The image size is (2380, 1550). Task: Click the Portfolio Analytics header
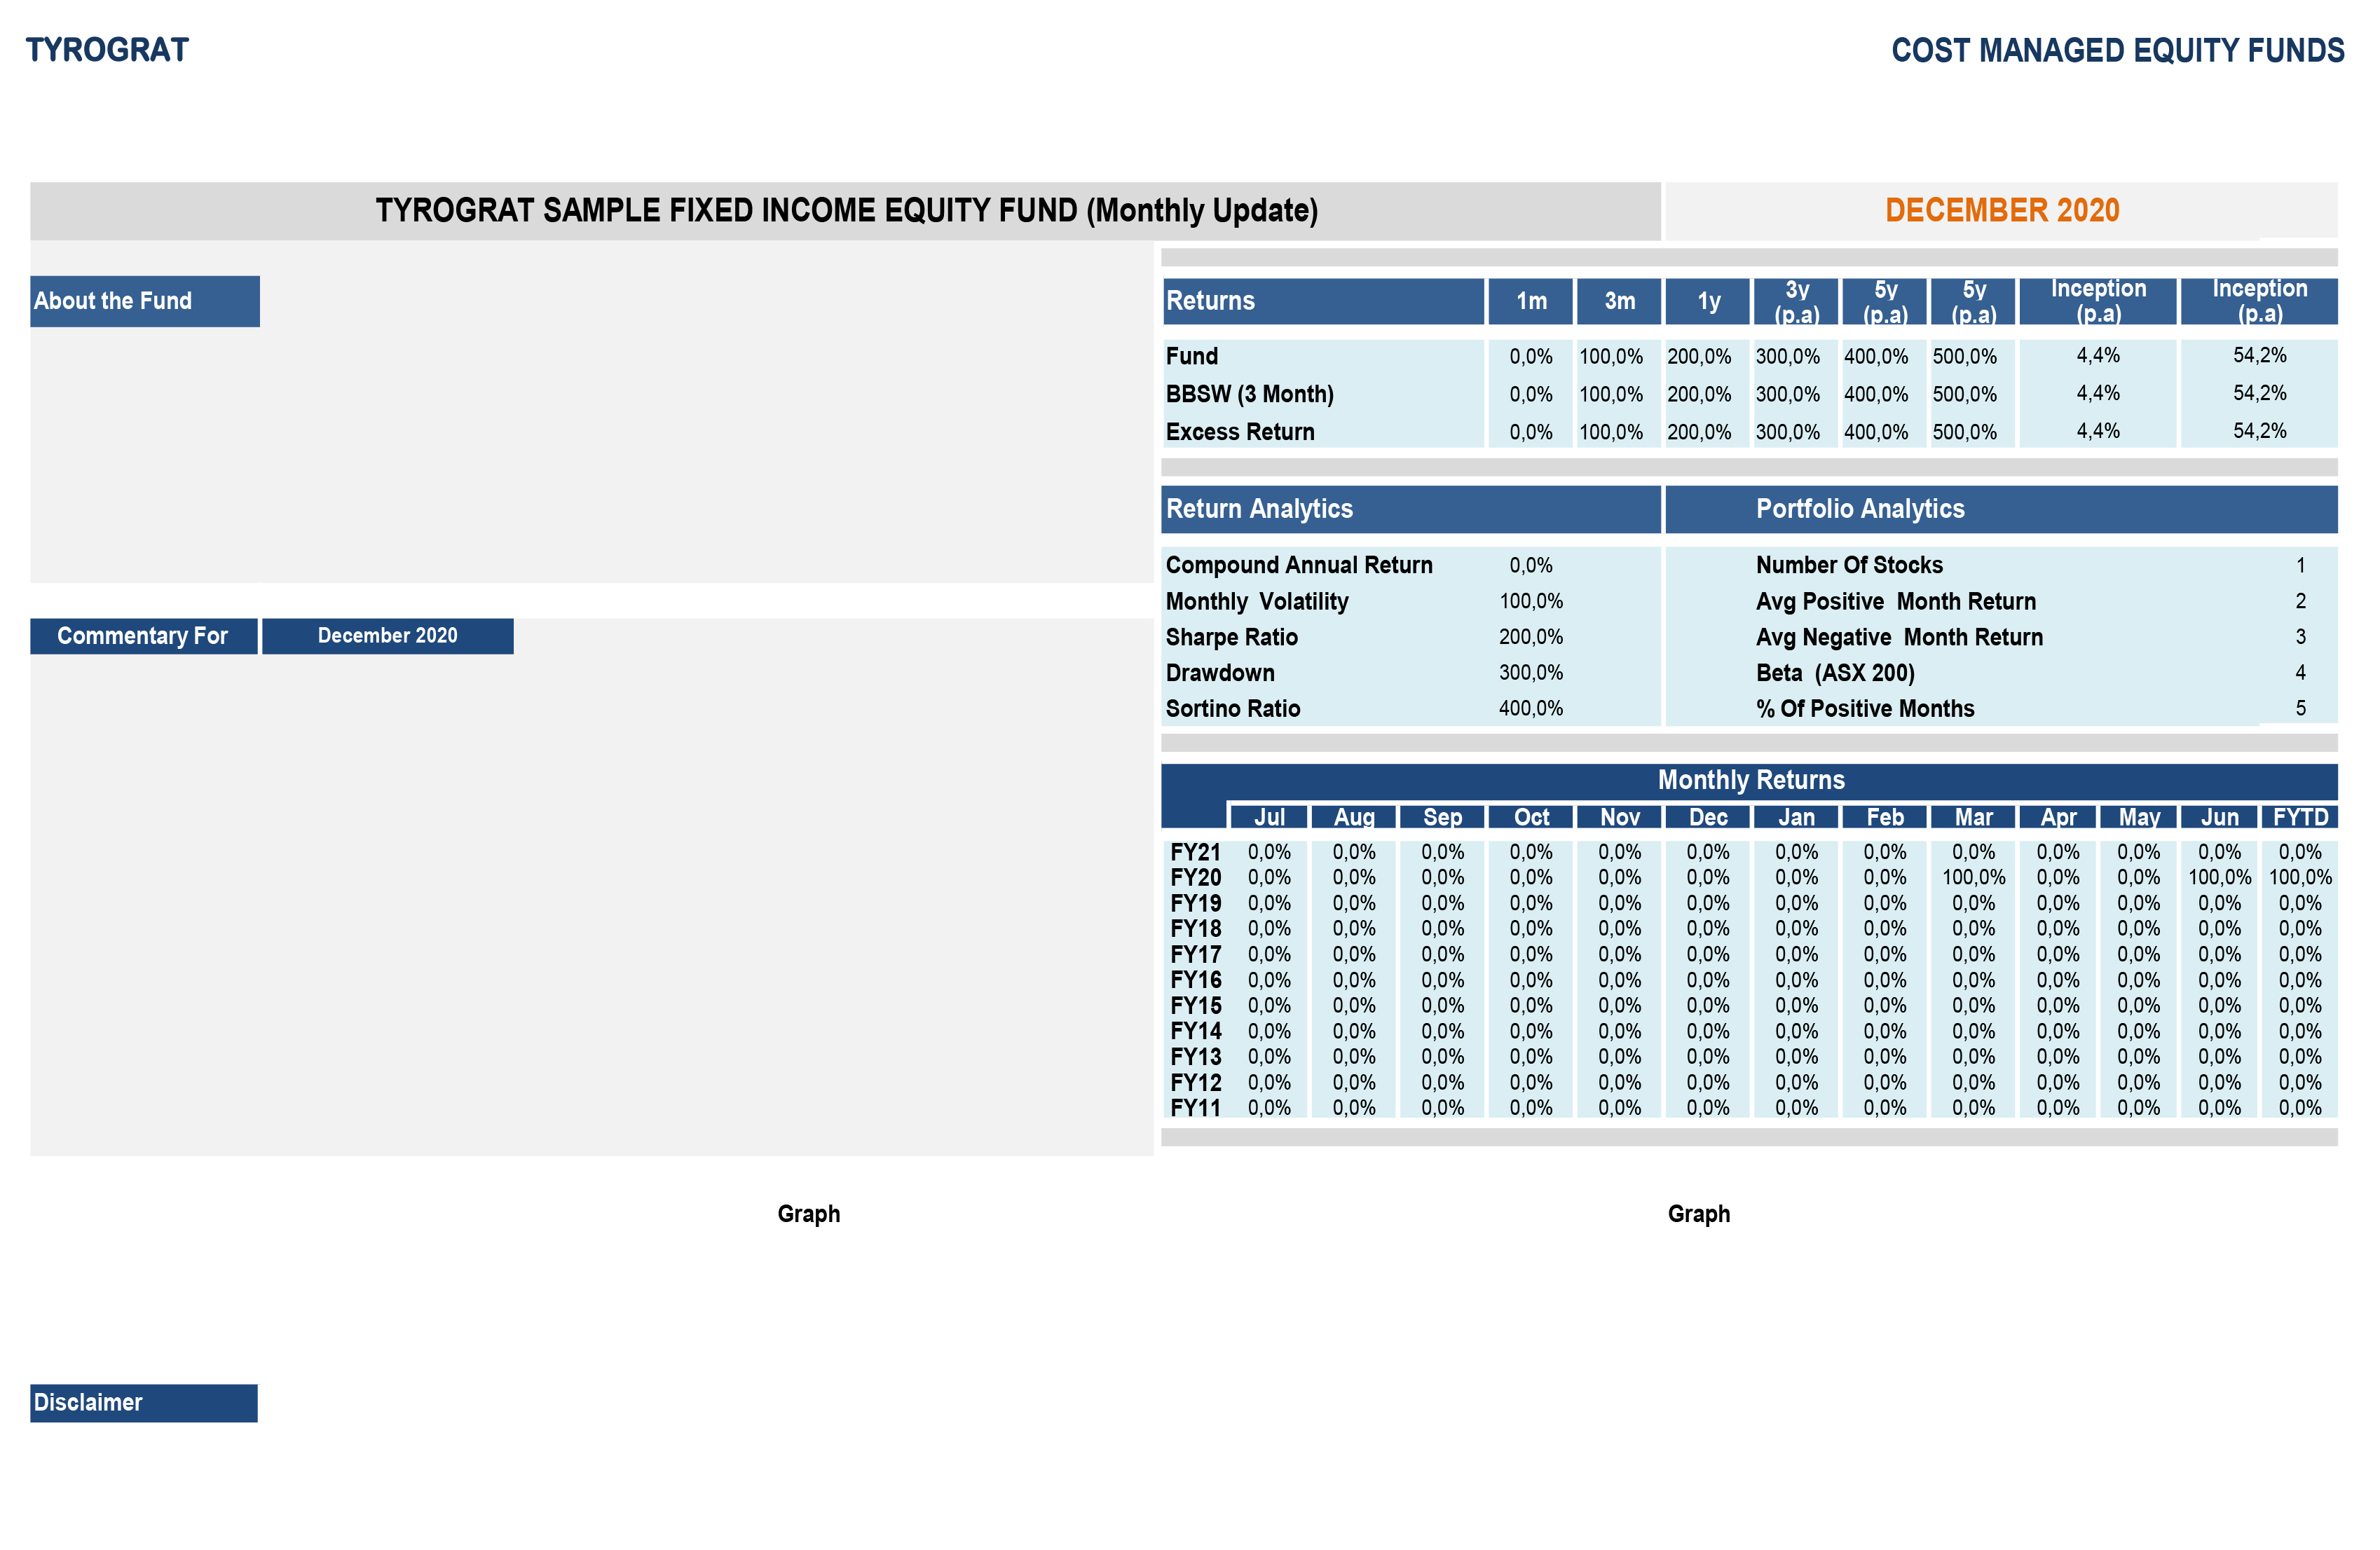(x=1860, y=509)
